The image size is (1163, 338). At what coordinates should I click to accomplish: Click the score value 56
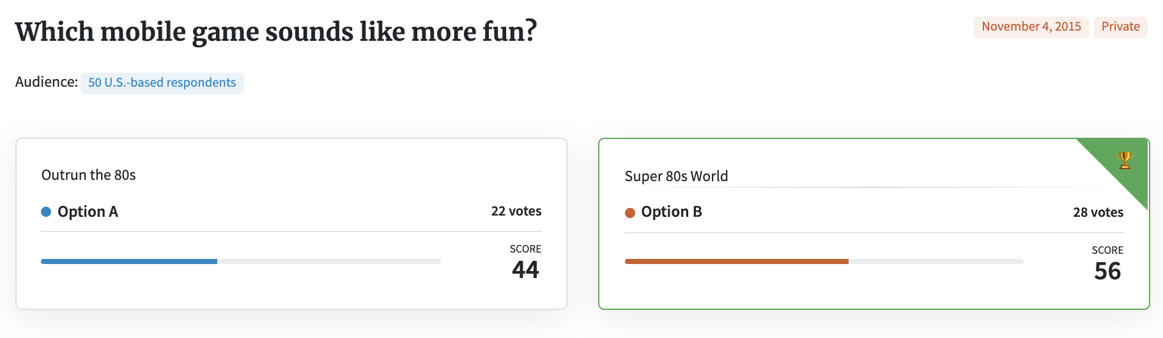pos(1107,271)
